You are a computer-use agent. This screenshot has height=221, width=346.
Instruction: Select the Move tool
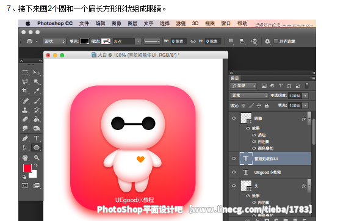click(x=37, y=73)
